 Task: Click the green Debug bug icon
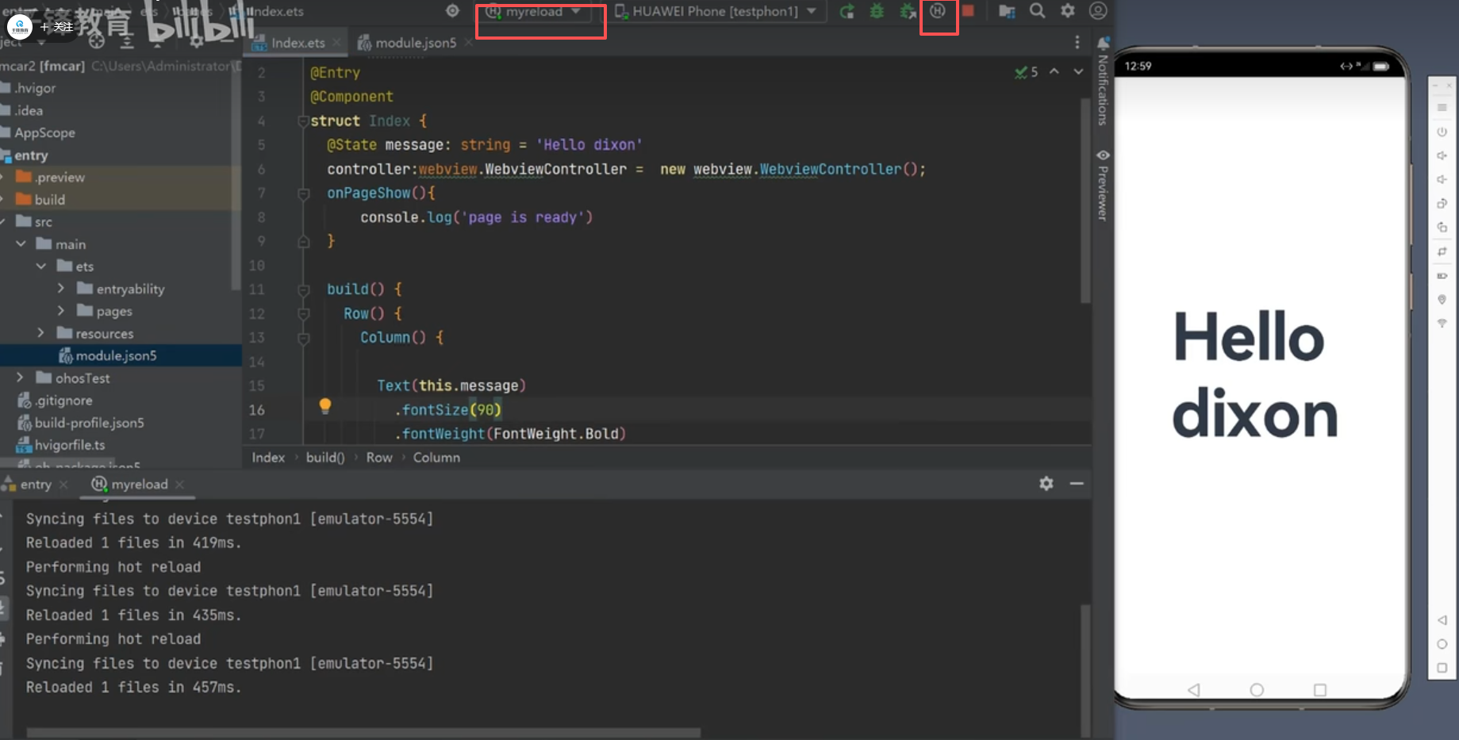(x=877, y=11)
